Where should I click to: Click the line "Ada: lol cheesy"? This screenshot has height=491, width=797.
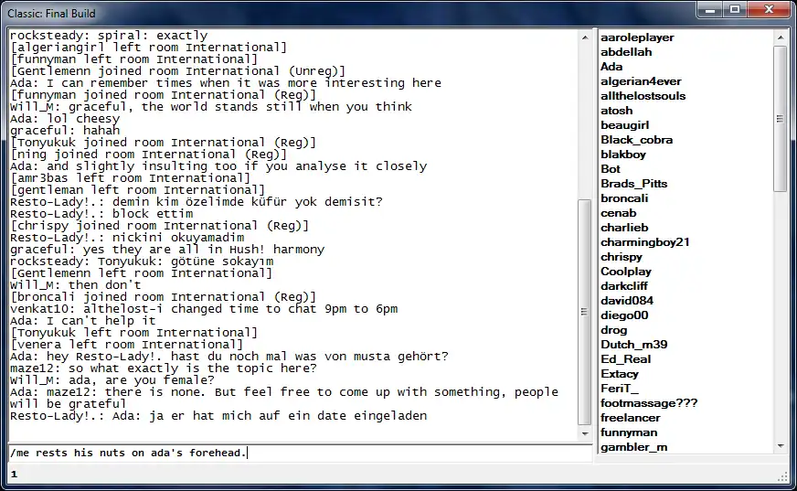[x=65, y=119]
